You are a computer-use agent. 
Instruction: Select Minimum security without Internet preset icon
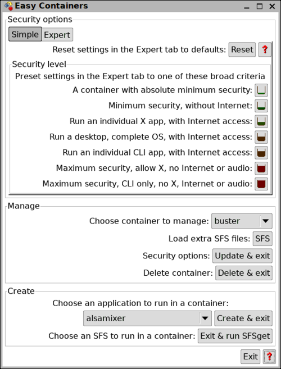point(261,106)
